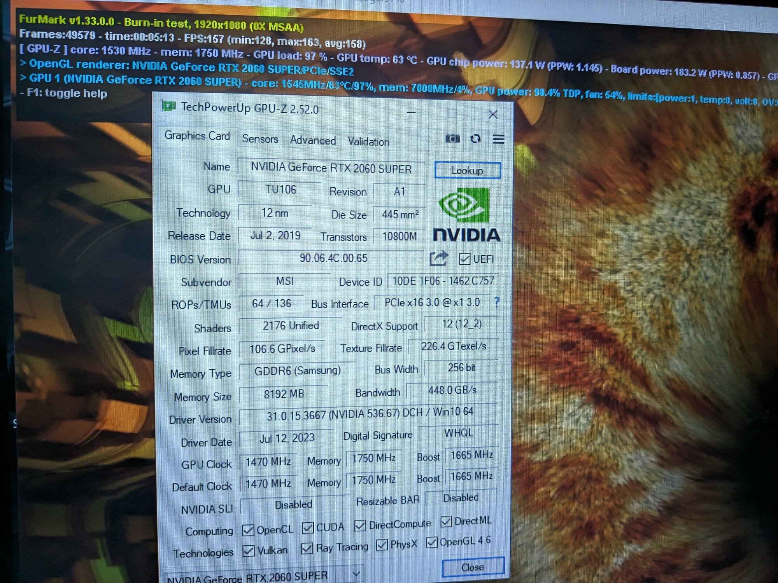This screenshot has width=778, height=583.
Task: Toggle the Vulkan checkbox
Action: coord(248,551)
